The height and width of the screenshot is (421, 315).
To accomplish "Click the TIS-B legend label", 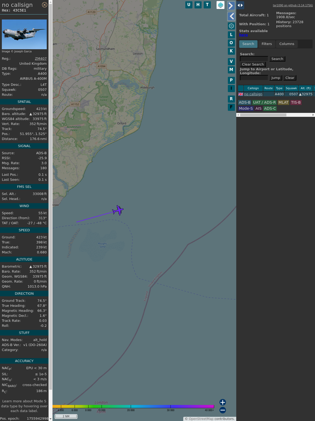I will pyautogui.click(x=296, y=103).
